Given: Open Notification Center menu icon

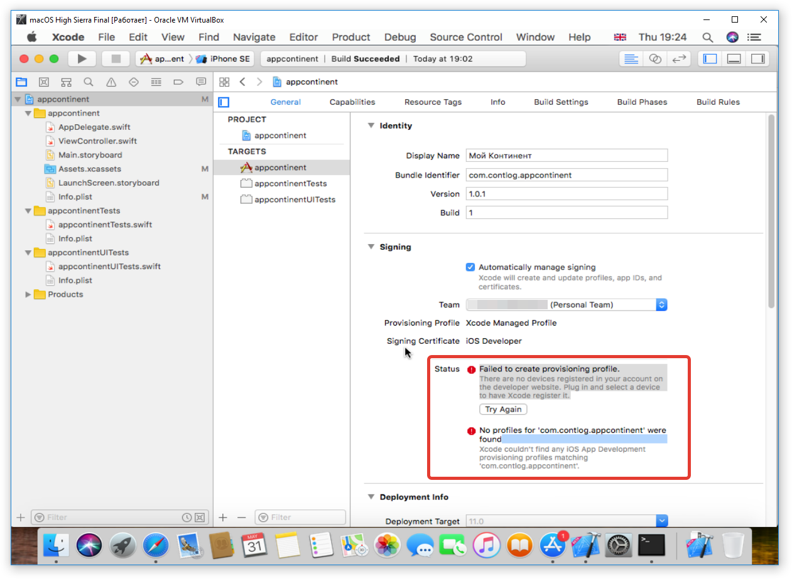Looking at the screenshot, I should pos(754,38).
